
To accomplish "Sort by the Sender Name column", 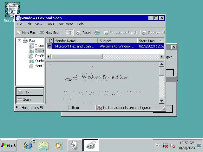I will tap(76, 41).
